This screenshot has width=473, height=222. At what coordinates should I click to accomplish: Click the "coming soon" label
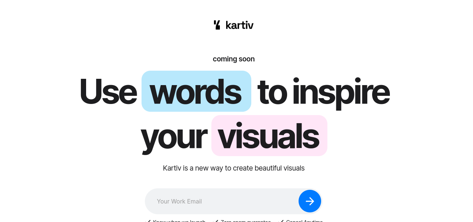point(234,59)
